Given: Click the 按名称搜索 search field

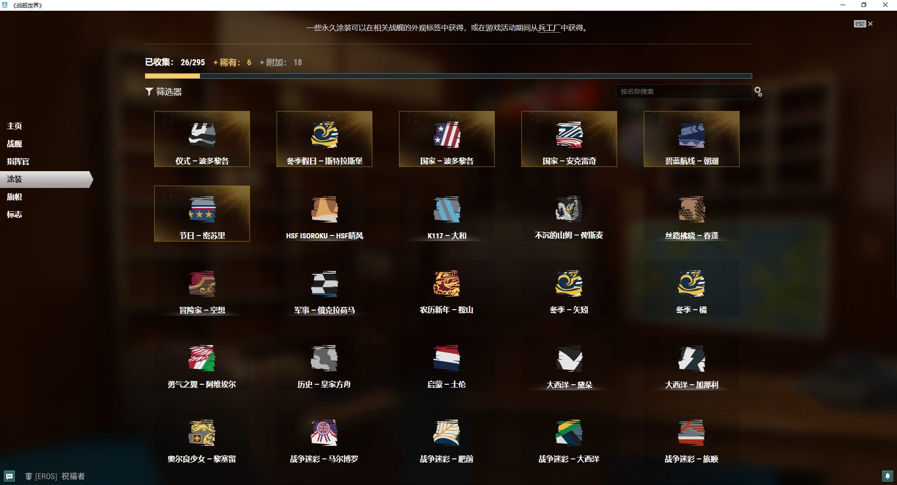Looking at the screenshot, I should tap(683, 91).
